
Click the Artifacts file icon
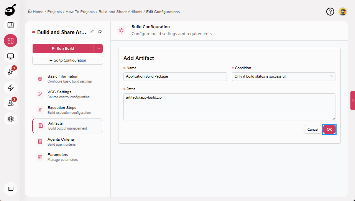tap(41, 126)
